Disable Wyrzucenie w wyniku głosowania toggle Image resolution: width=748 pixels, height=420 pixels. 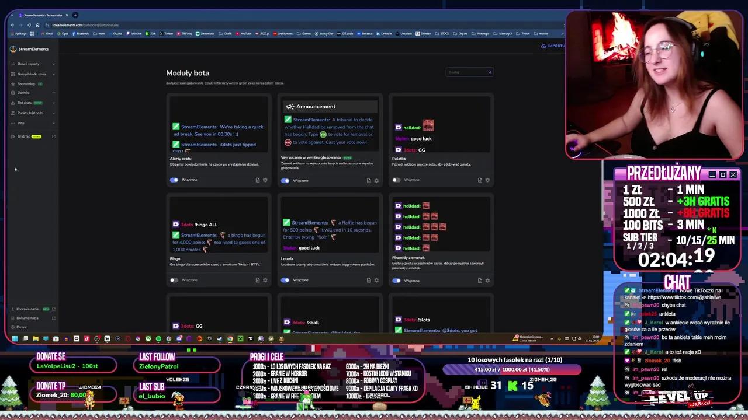tap(285, 181)
